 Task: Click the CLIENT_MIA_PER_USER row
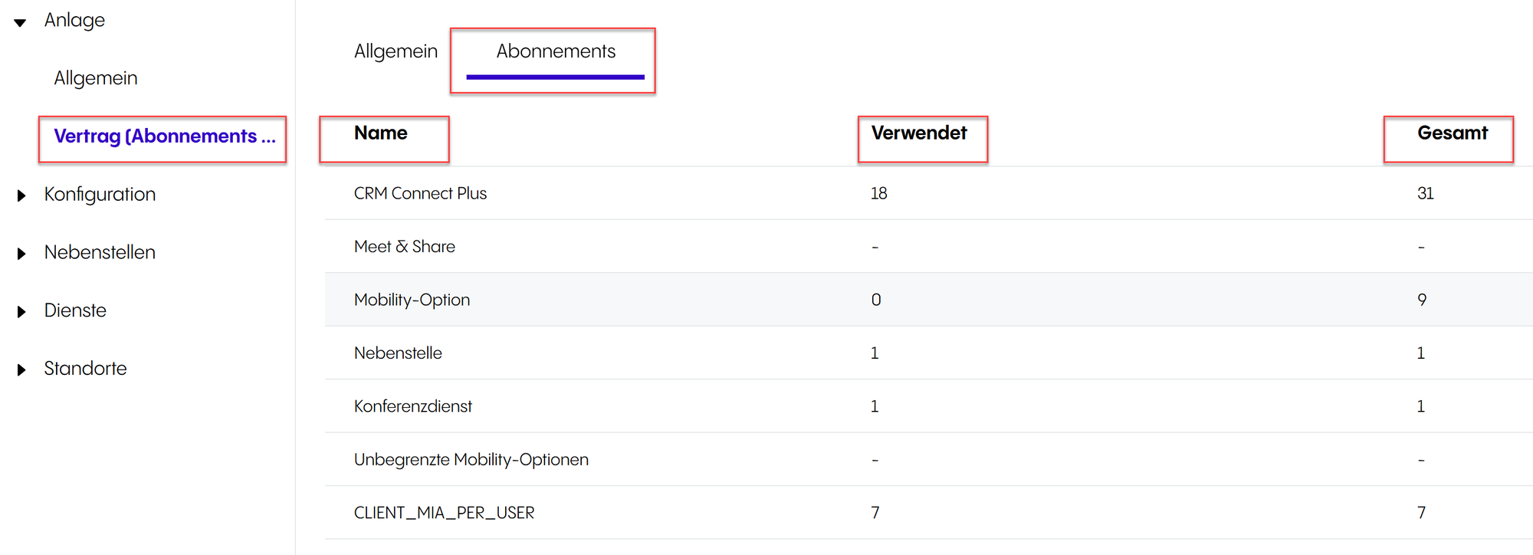(445, 513)
